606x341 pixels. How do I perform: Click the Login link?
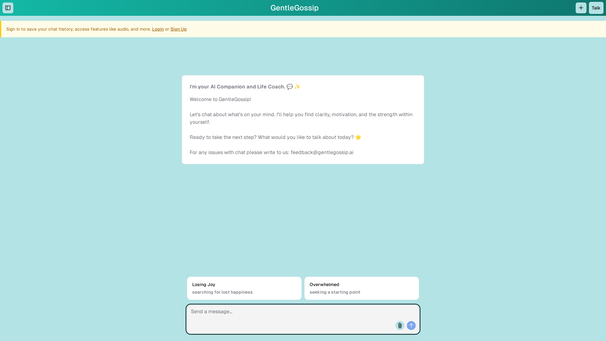pos(158,29)
